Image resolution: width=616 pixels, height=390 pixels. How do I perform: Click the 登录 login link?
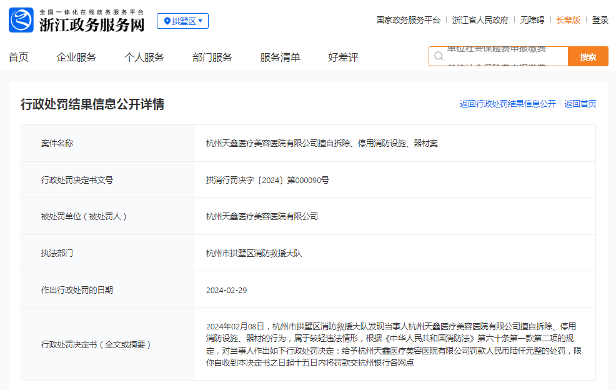coord(600,20)
